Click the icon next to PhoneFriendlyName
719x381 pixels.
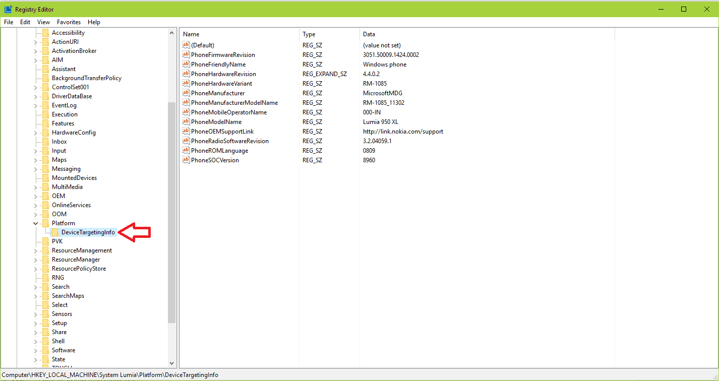coord(186,65)
